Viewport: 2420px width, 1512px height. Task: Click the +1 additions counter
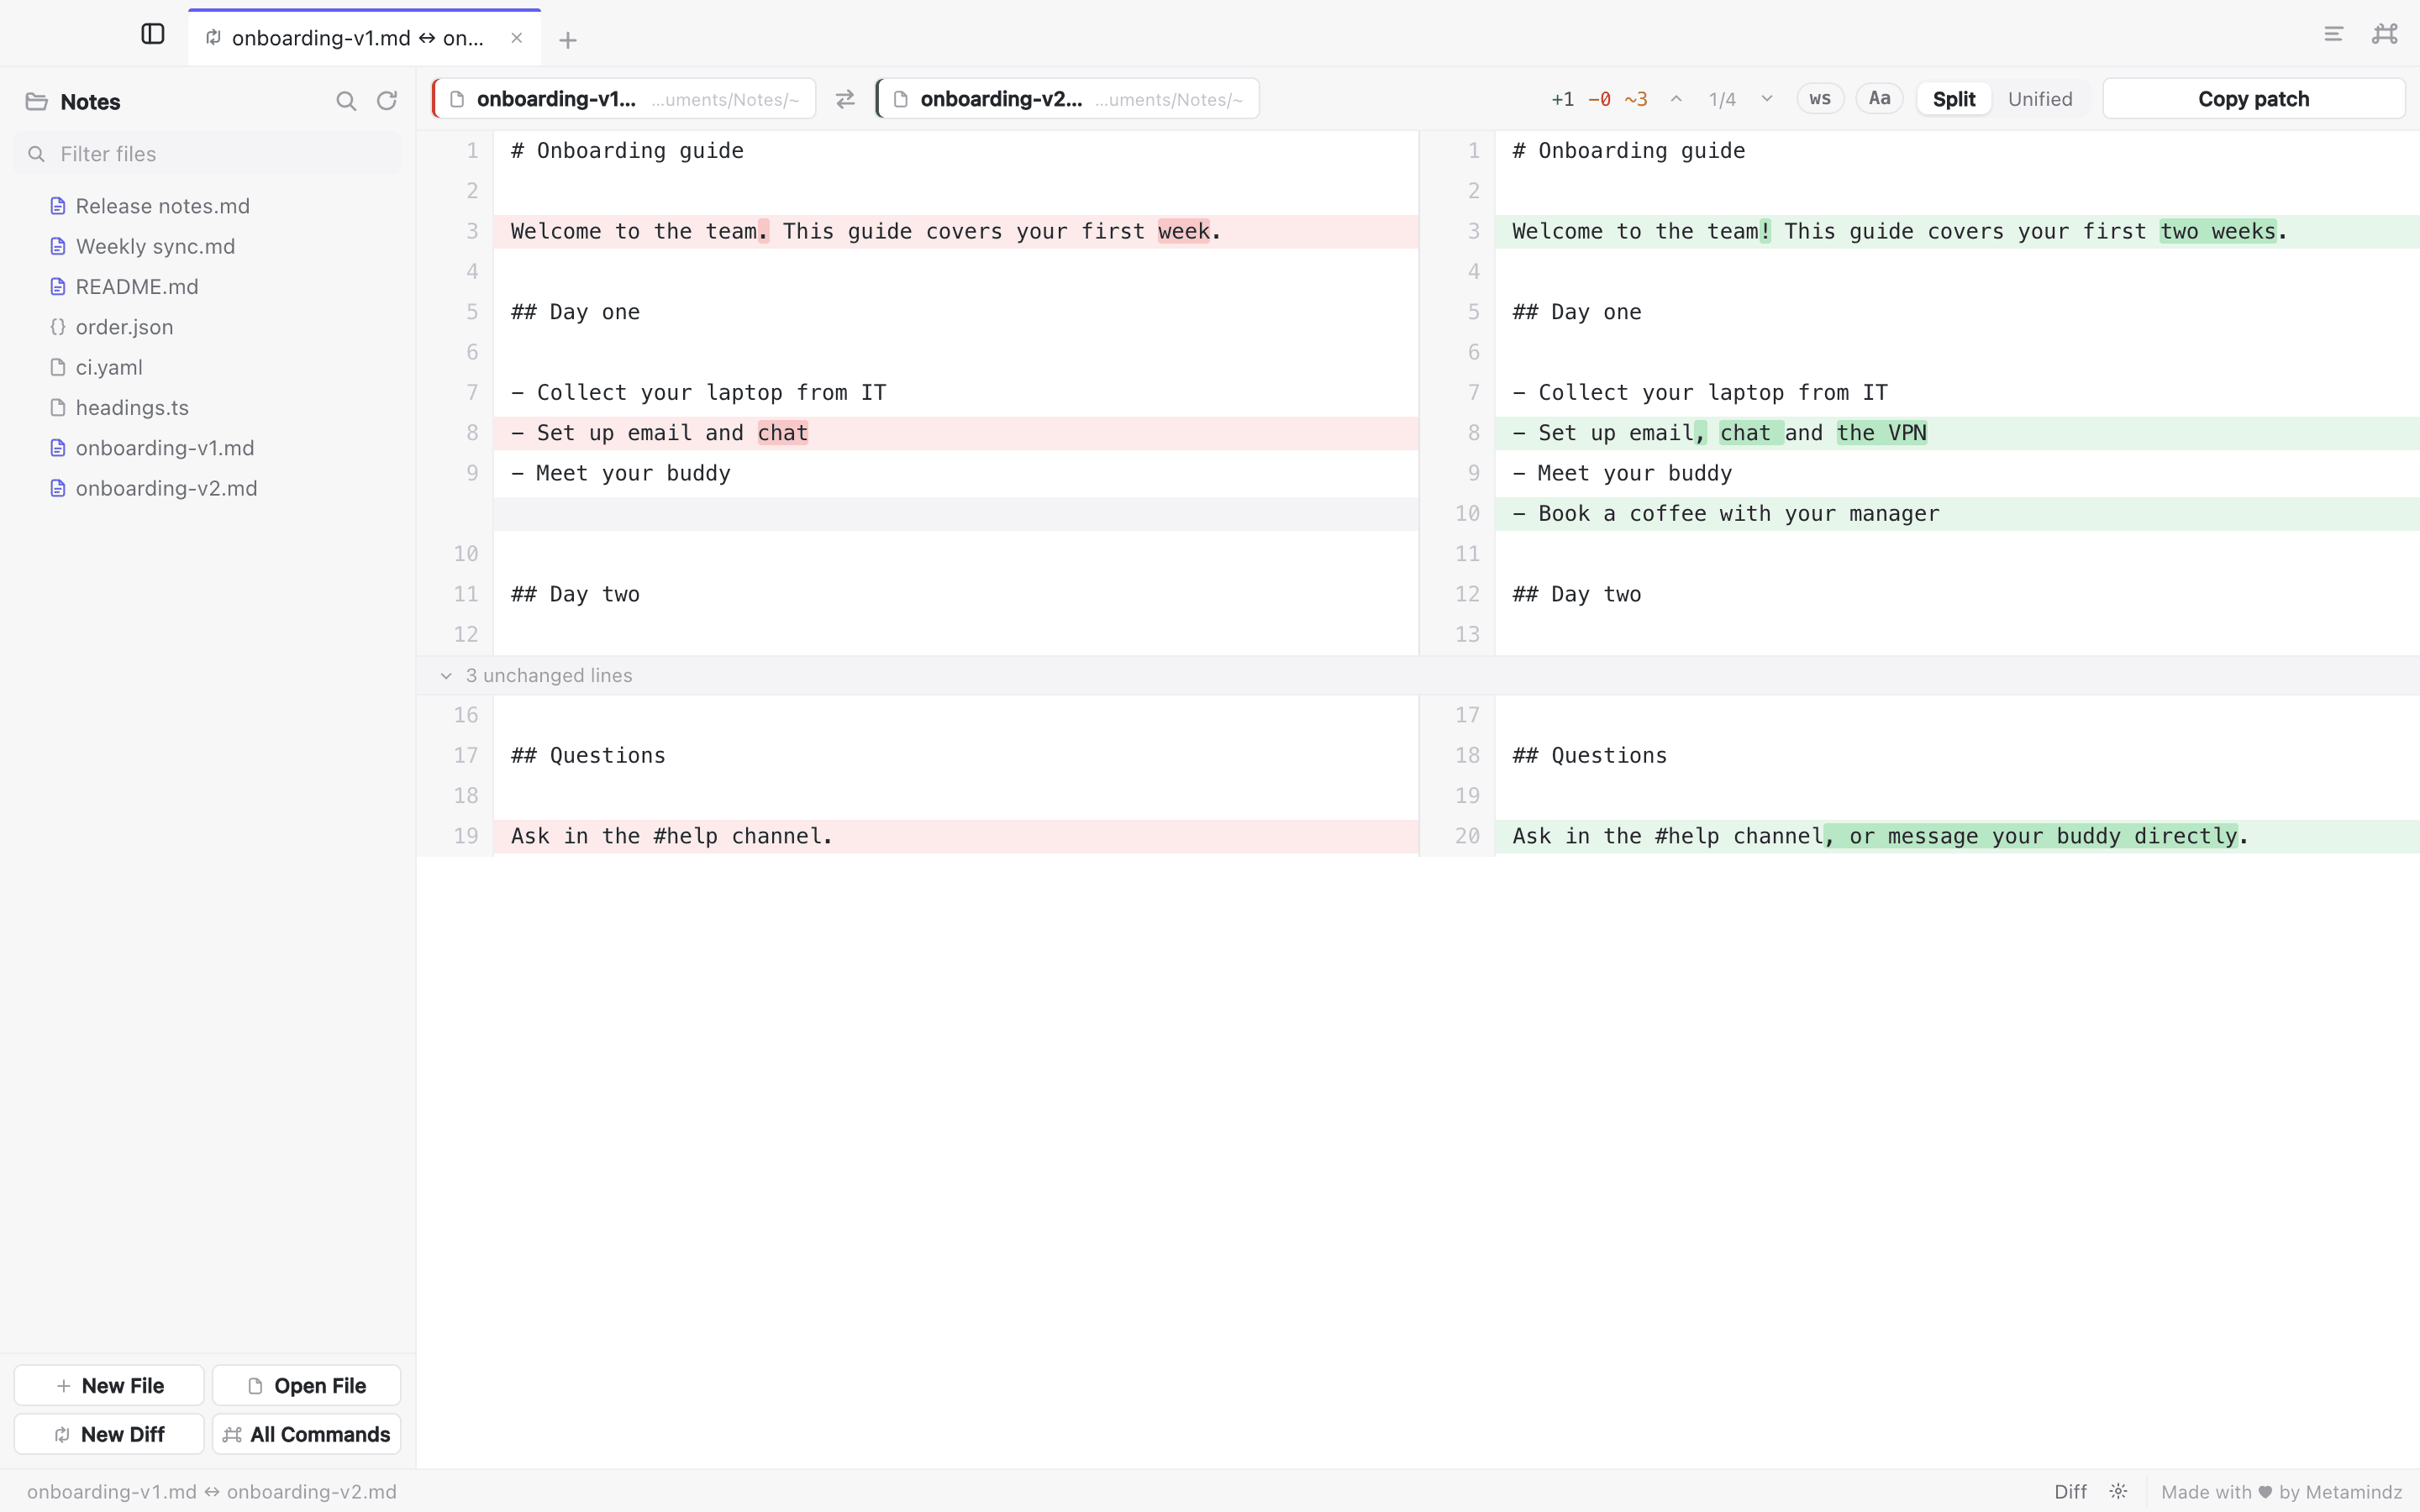pyautogui.click(x=1562, y=99)
